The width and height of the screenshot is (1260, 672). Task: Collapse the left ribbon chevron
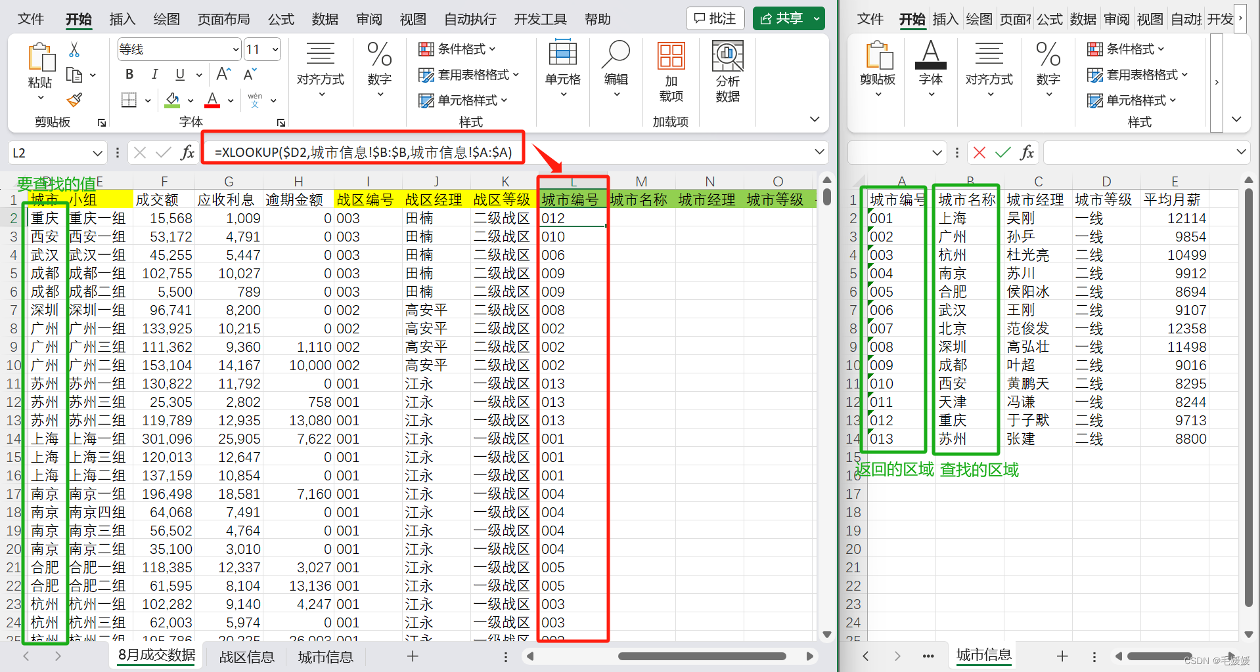point(815,119)
